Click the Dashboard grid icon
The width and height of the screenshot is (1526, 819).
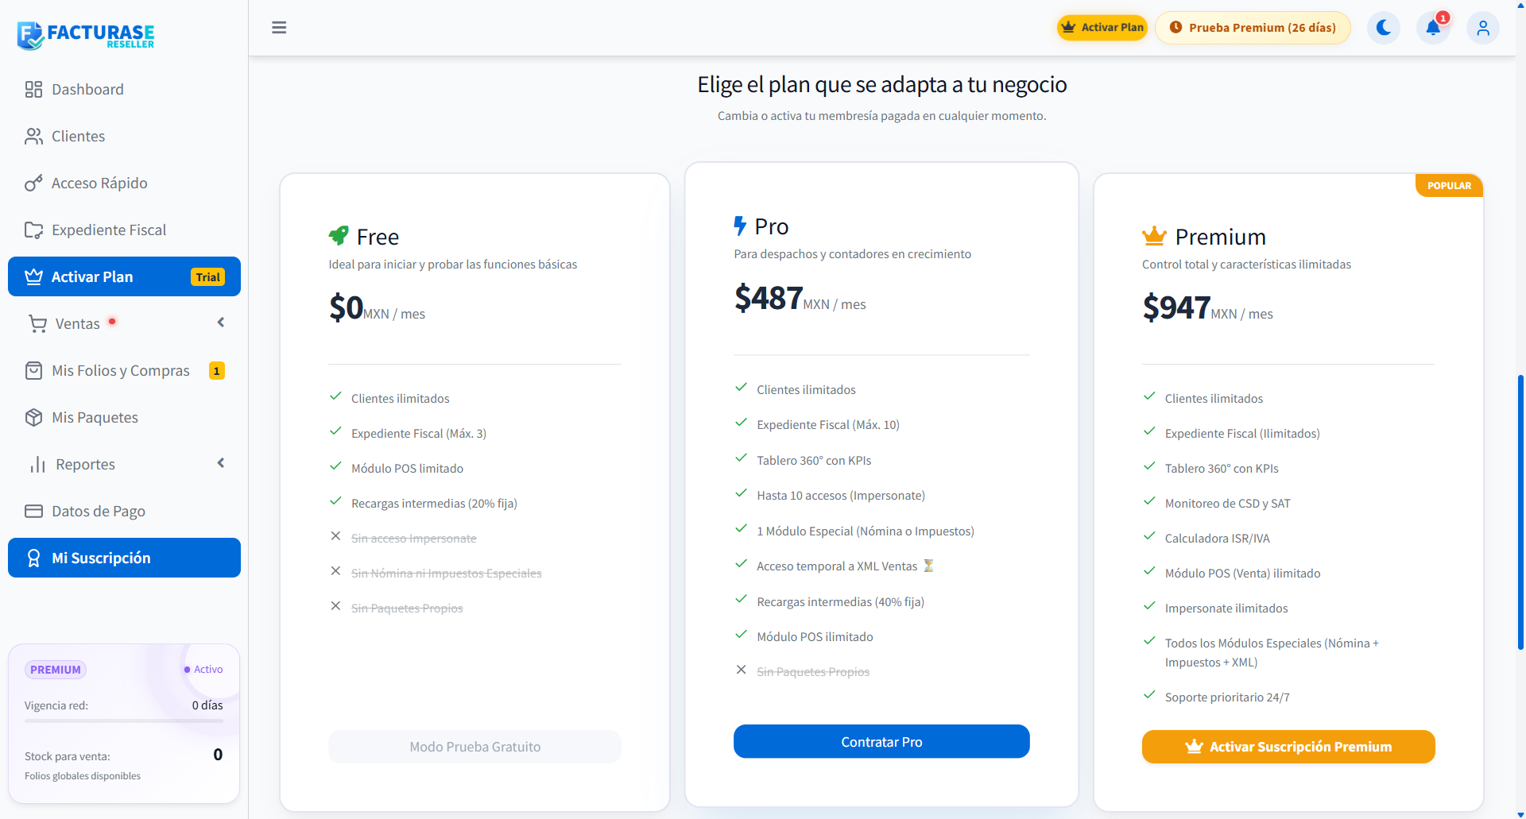(33, 90)
